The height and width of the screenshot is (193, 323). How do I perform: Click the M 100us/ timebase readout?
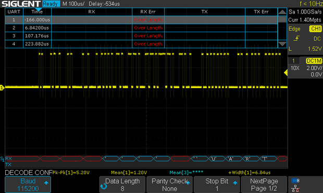73,4
